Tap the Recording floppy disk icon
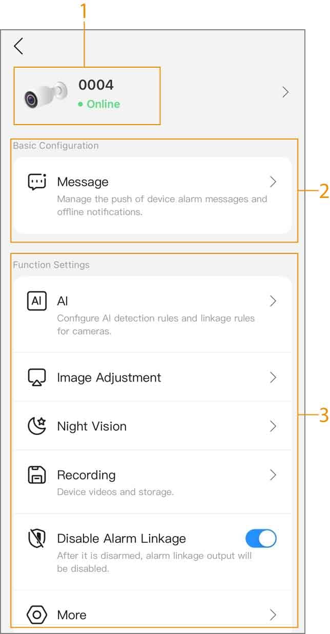Viewport: 330px width, 634px height. (36, 475)
